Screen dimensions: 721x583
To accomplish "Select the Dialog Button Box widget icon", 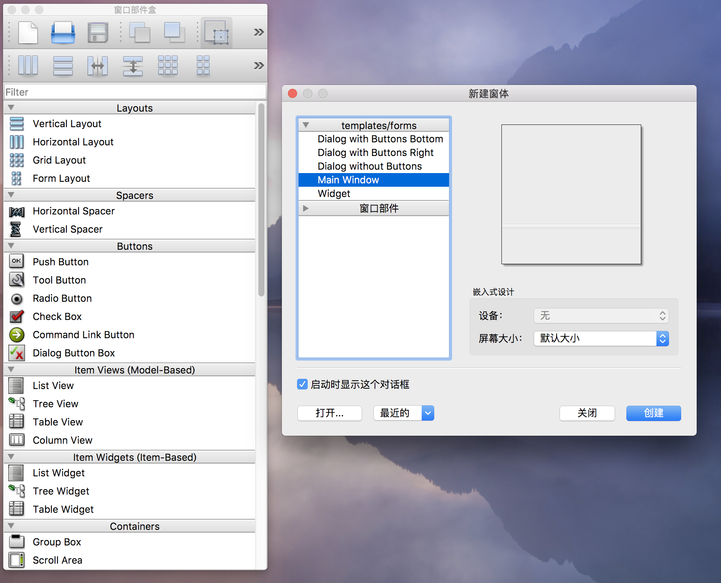I will [16, 353].
